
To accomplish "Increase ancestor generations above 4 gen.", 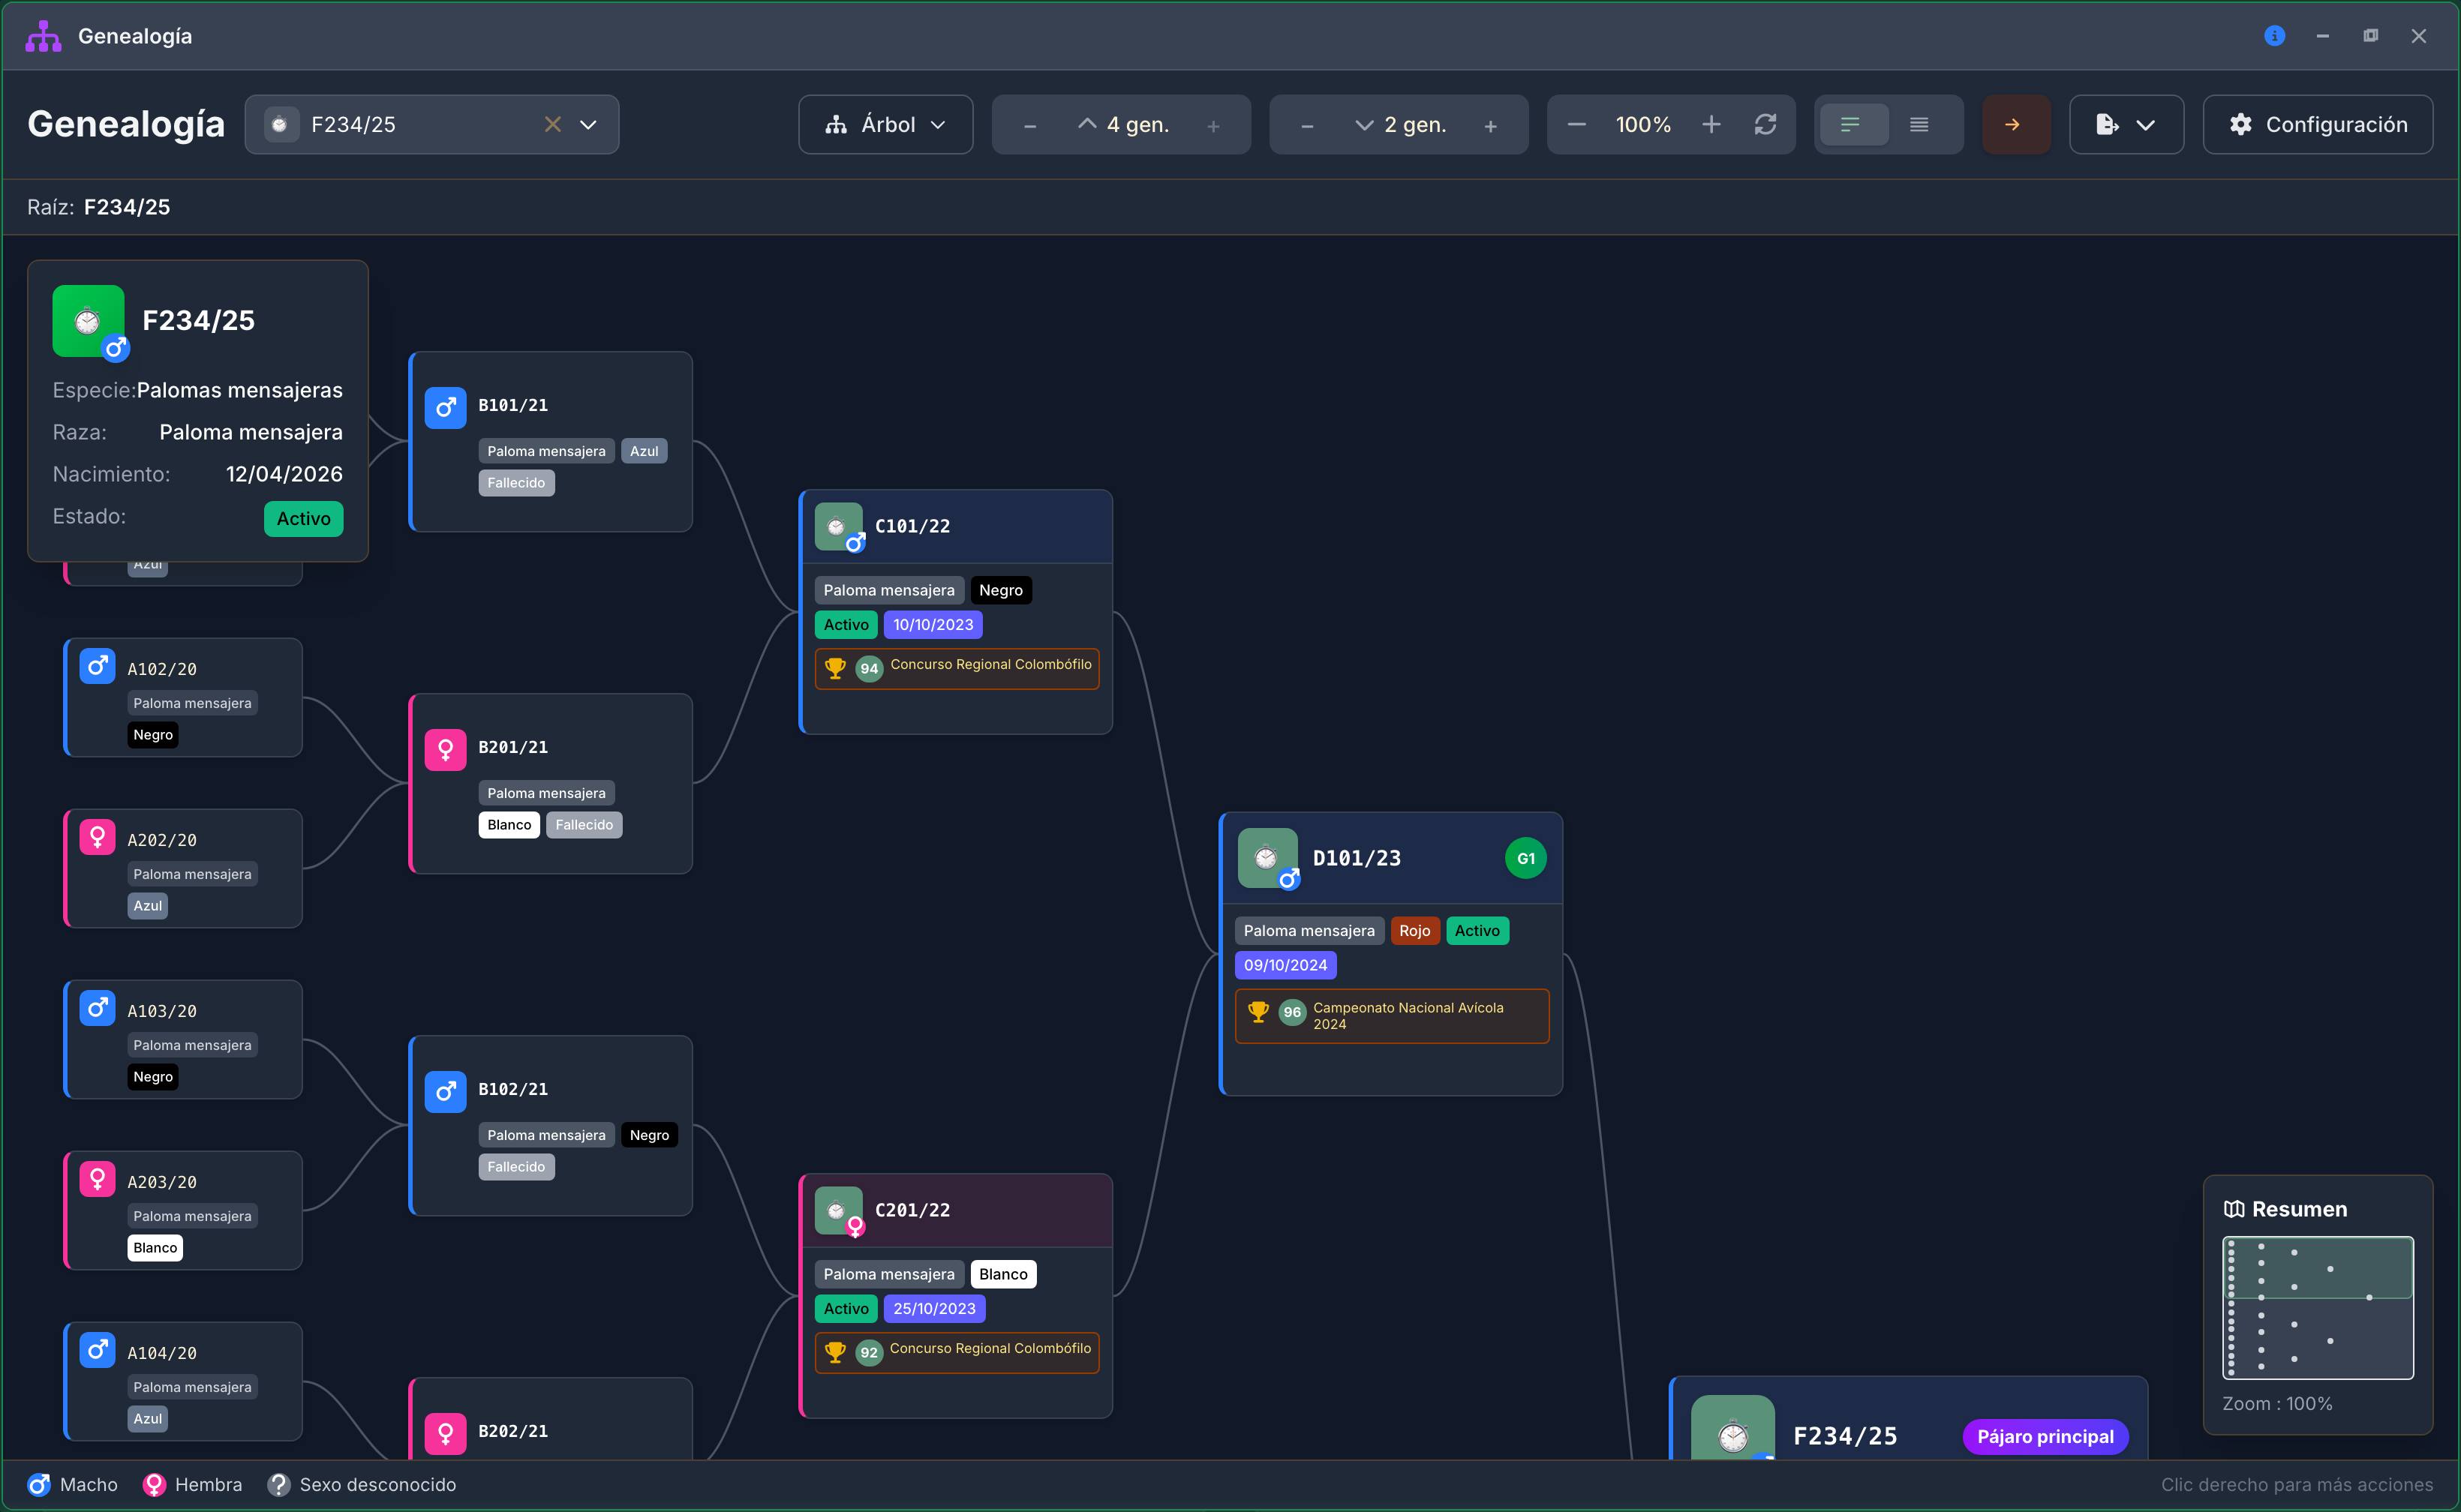I will [x=1213, y=126].
